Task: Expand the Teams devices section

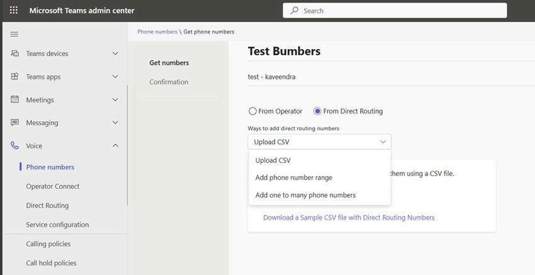Action: [115, 53]
